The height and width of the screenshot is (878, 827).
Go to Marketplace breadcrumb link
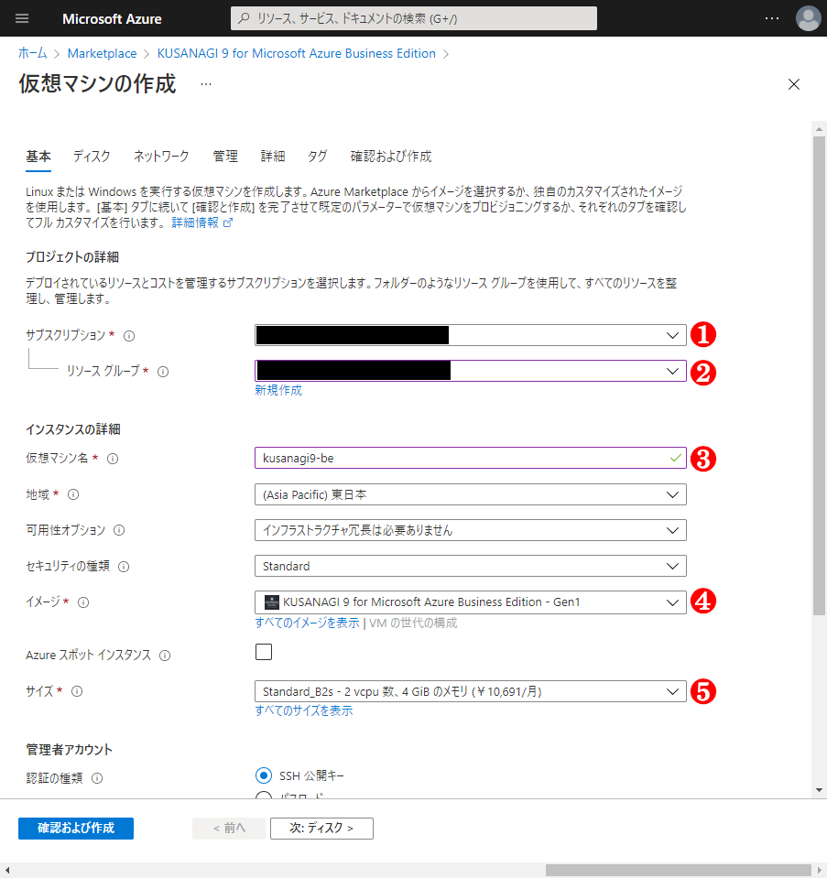click(x=102, y=53)
